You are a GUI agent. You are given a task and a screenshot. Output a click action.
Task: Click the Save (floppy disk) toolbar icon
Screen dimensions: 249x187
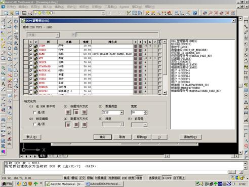[17, 13]
